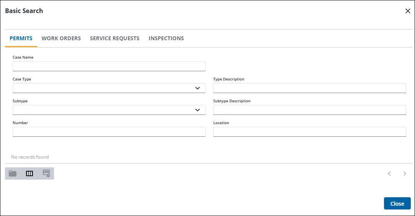Go to next results page arrow
Image resolution: width=415 pixels, height=216 pixels.
(404, 173)
